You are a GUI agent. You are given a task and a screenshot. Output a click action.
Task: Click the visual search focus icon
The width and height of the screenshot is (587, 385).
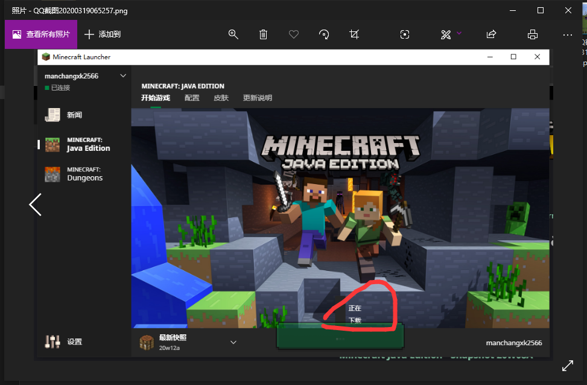[405, 34]
